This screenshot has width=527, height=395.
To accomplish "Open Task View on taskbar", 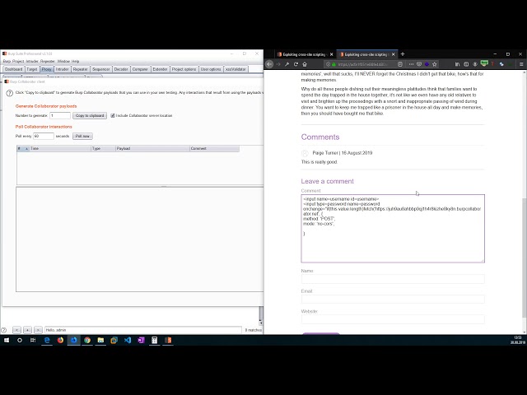I will point(33,340).
